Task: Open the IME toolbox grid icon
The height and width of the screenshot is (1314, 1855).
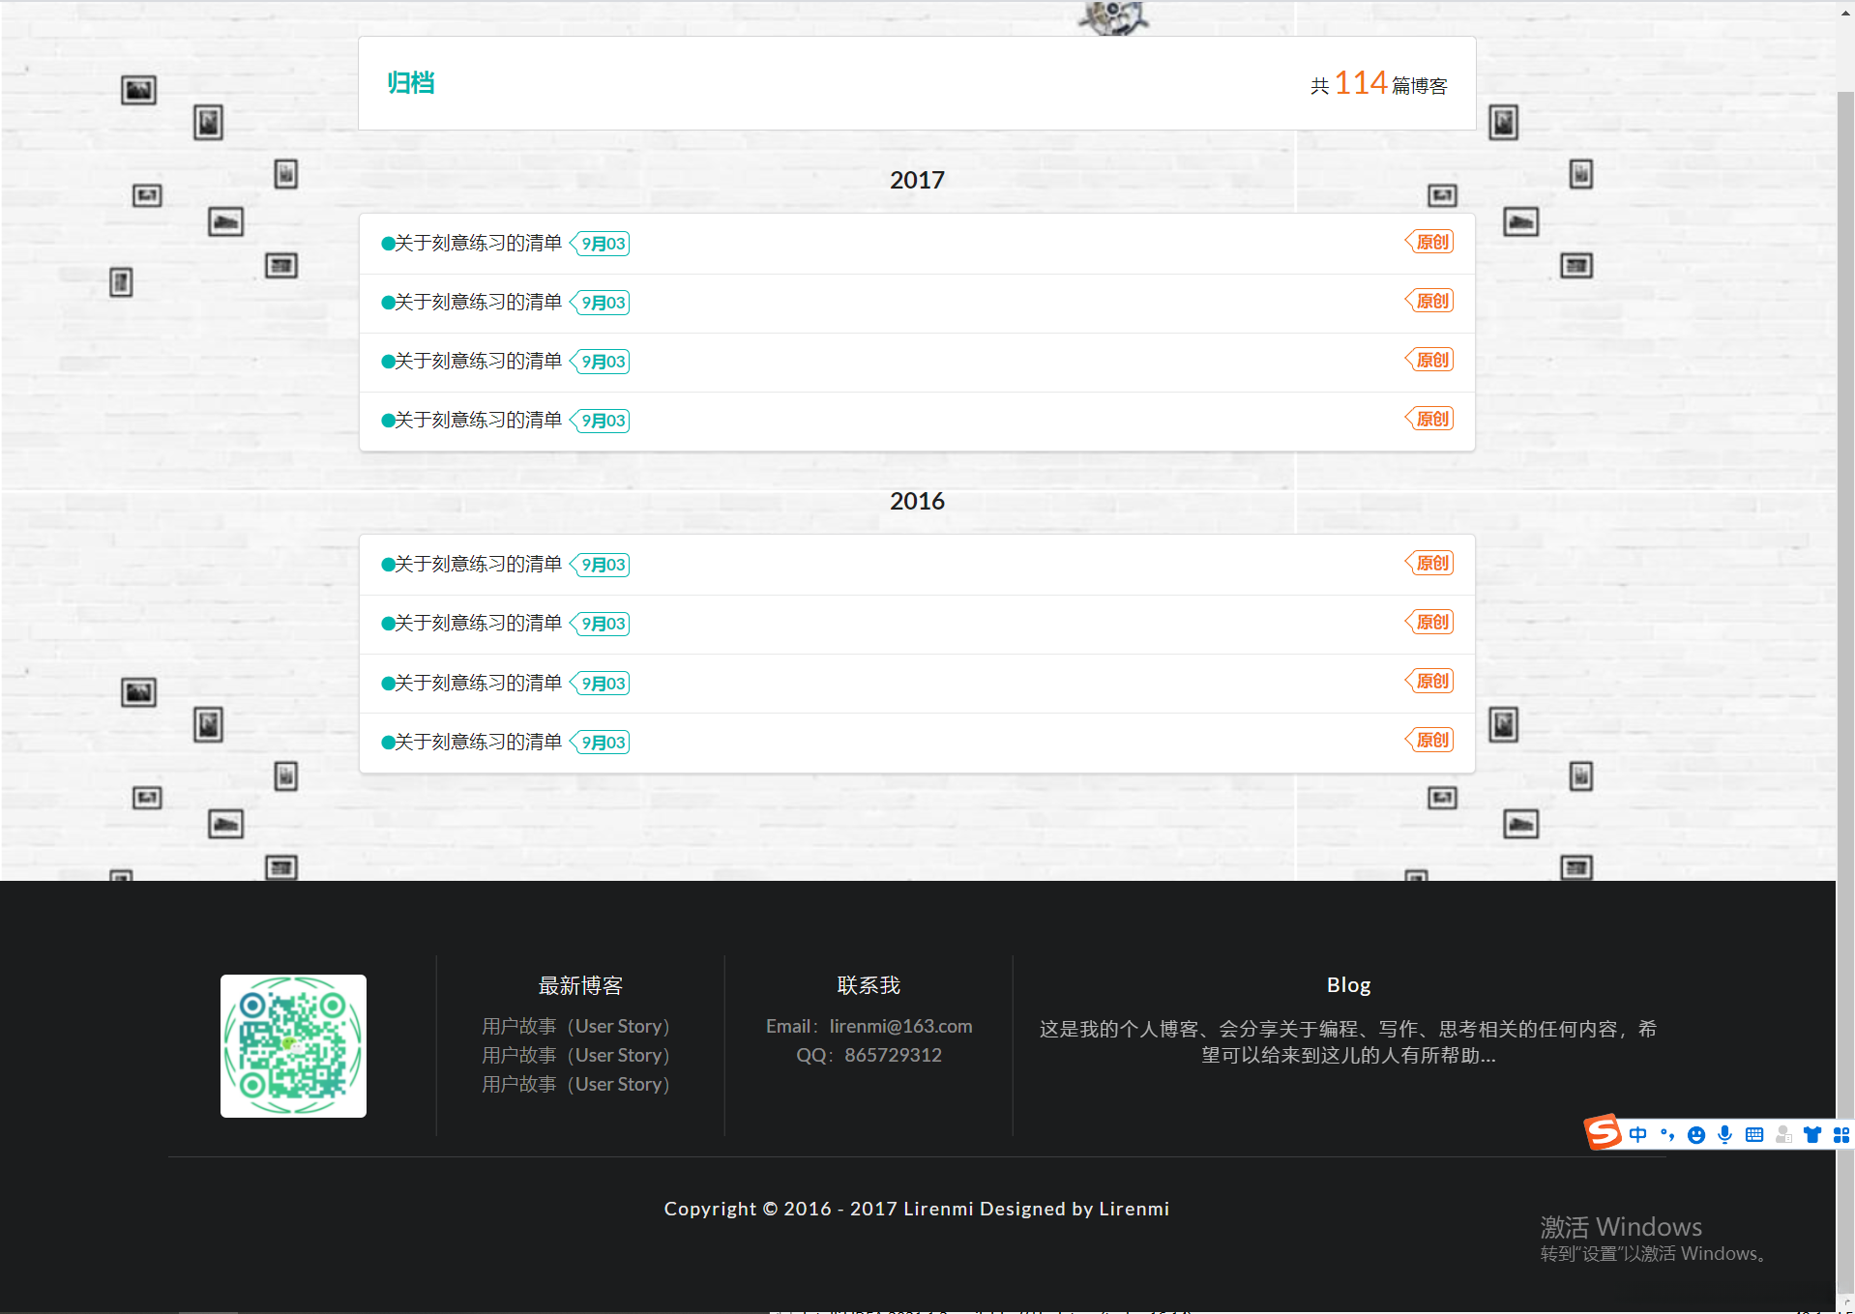Action: 1841,1135
